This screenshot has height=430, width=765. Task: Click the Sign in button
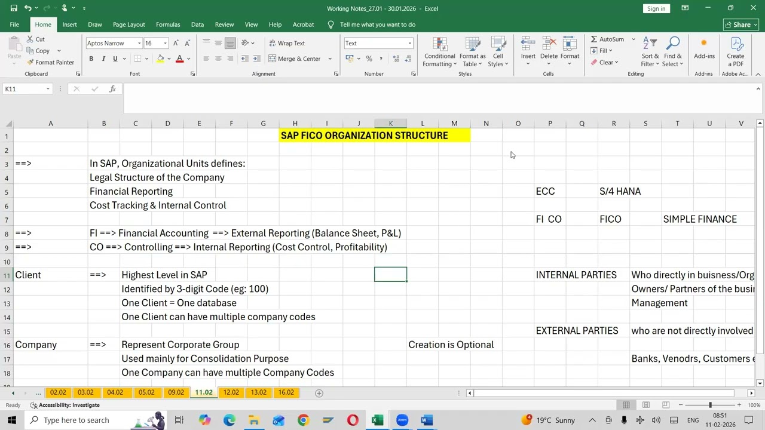point(656,8)
